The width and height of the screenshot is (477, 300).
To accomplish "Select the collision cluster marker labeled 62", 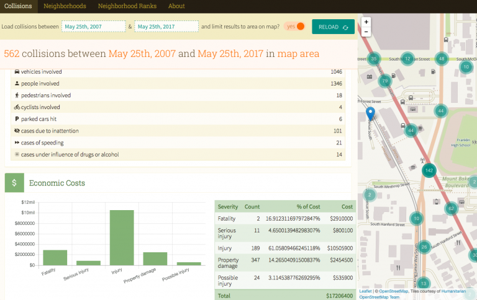I will point(452,208).
